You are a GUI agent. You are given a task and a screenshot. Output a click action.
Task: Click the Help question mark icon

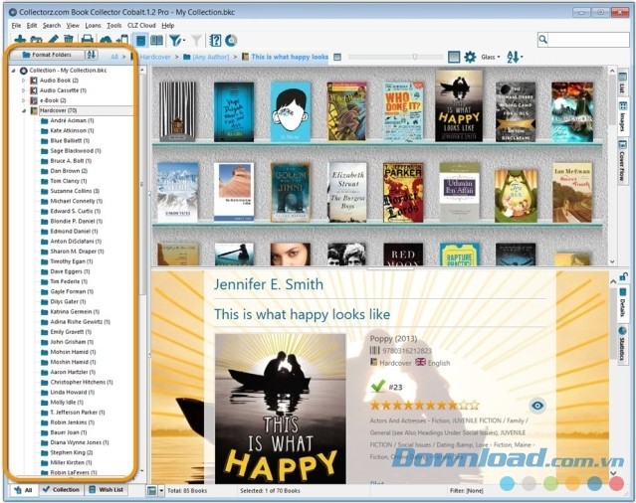[215, 40]
